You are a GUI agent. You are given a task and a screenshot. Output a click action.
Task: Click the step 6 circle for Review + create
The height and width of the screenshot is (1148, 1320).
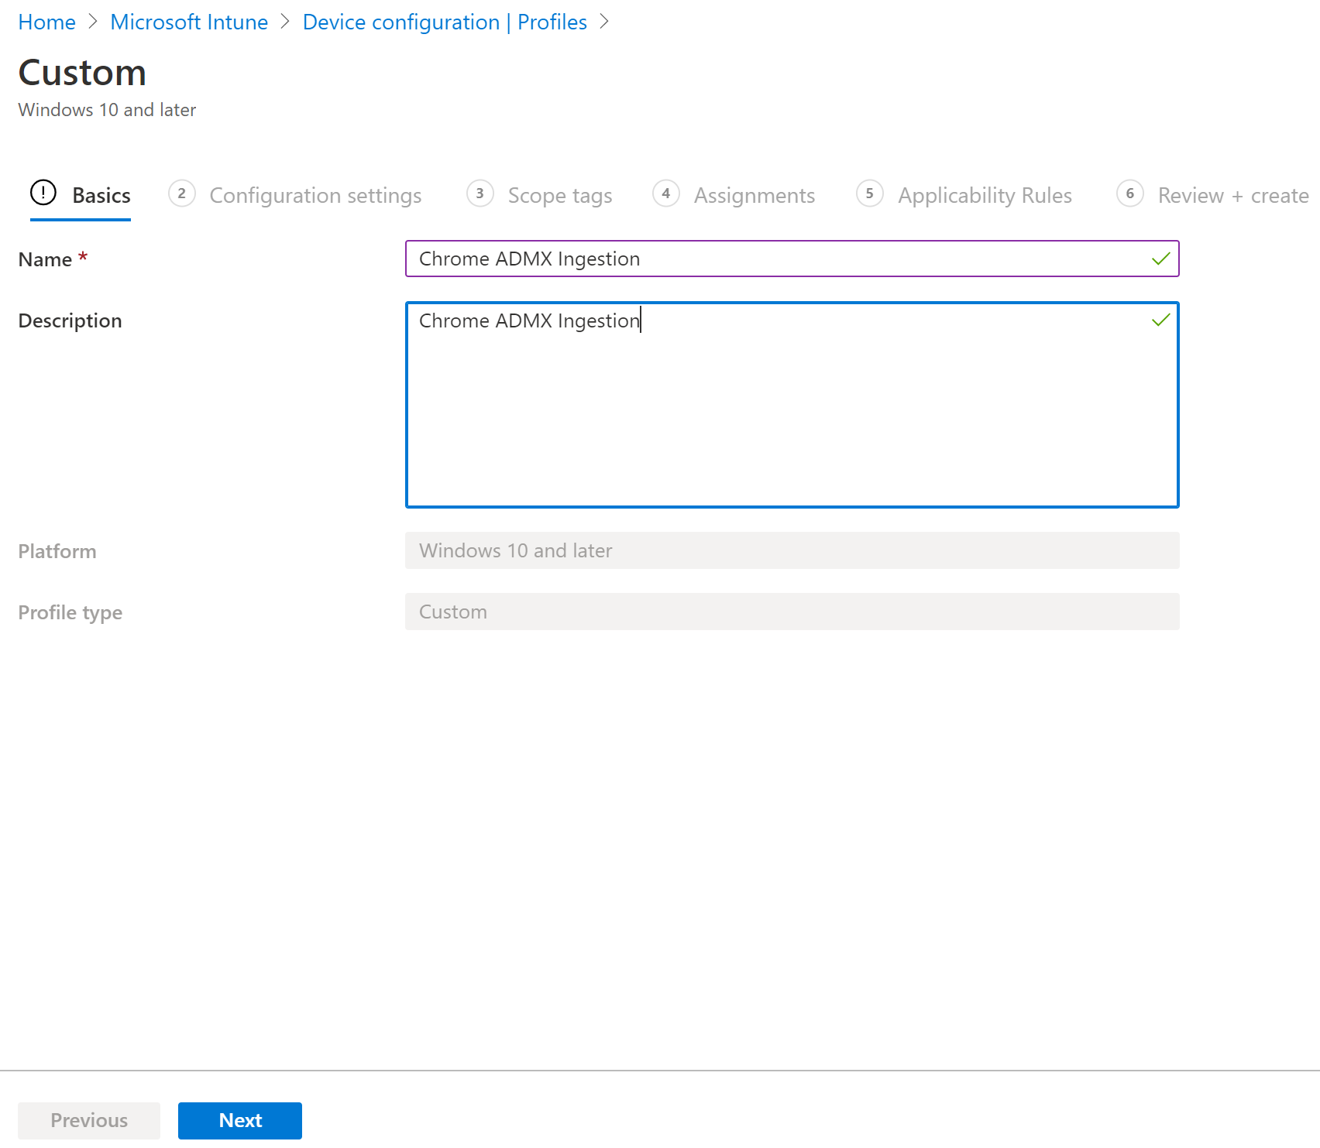[1130, 194]
